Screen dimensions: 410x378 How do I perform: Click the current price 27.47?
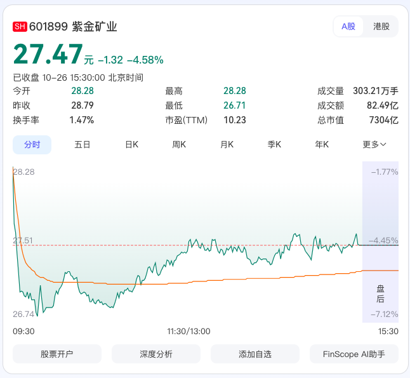pos(48,54)
